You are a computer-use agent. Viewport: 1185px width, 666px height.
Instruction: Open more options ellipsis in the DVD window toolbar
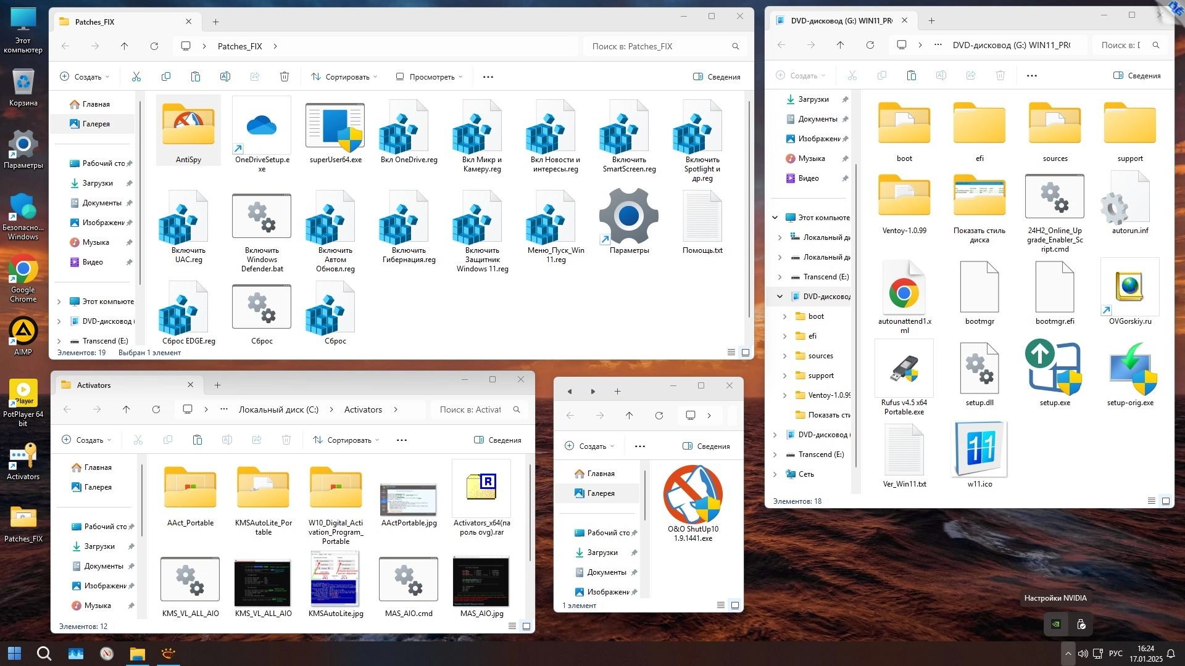(1031, 75)
